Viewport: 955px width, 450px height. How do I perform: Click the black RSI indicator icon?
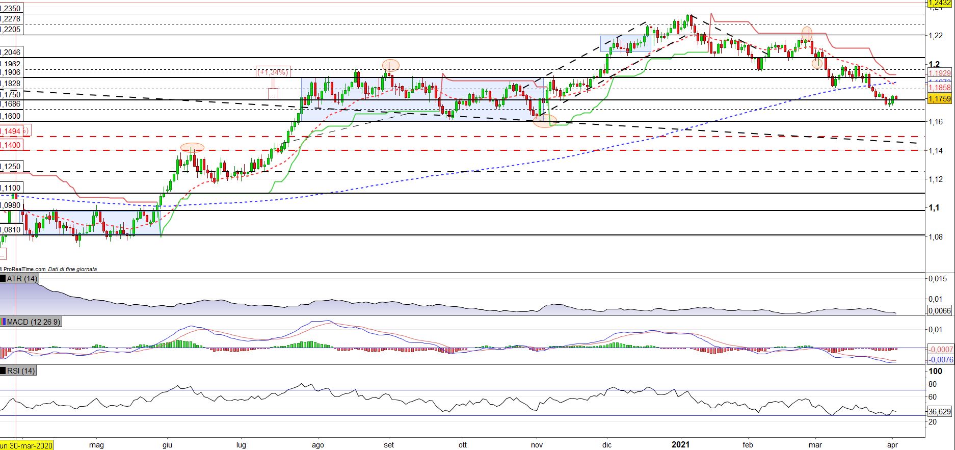[x=3, y=370]
